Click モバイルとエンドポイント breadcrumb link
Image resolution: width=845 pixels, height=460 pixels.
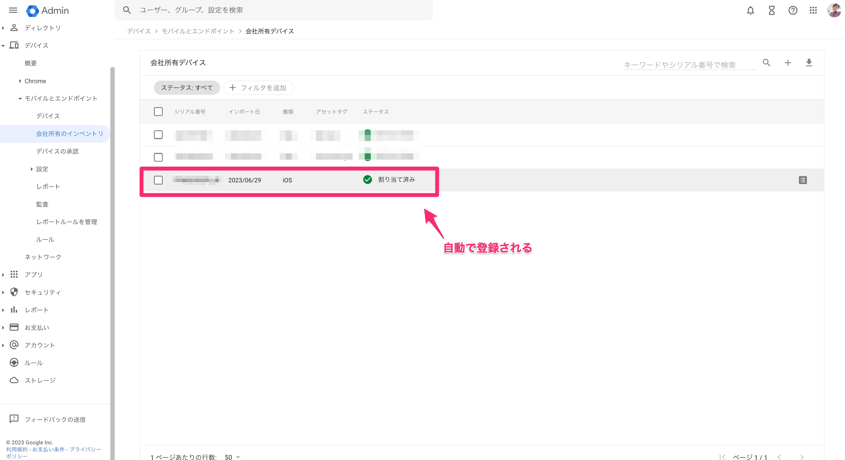[198, 31]
